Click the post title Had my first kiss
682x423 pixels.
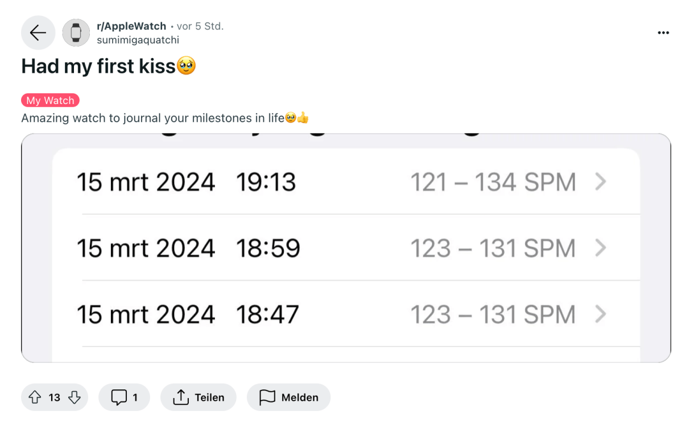(x=98, y=67)
